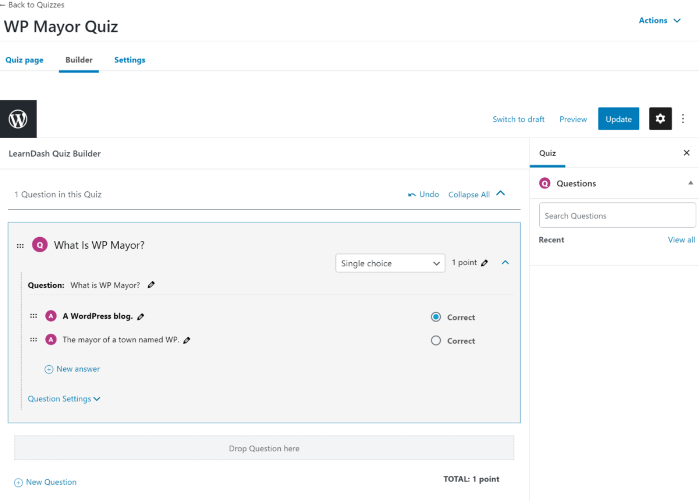Click drag handle of mayor of a town answer

pyautogui.click(x=34, y=339)
